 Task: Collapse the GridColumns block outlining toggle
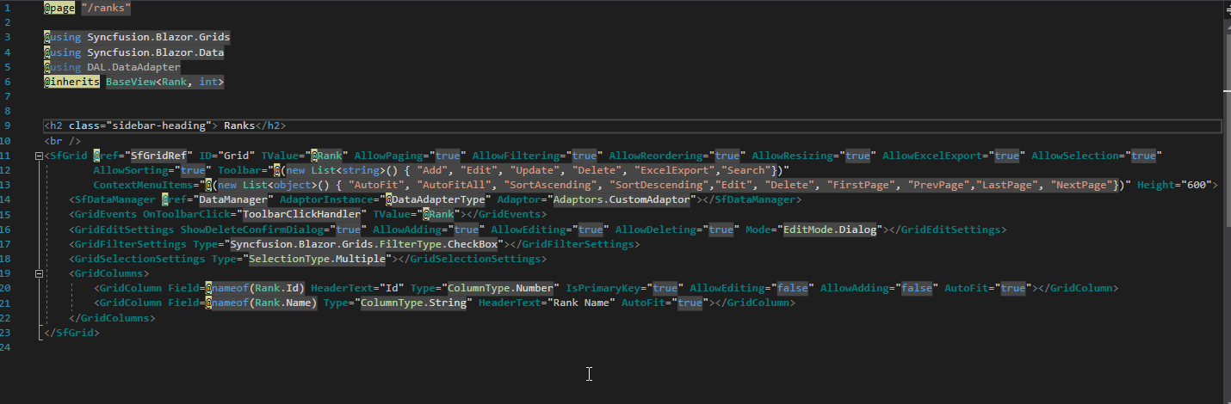click(x=39, y=273)
